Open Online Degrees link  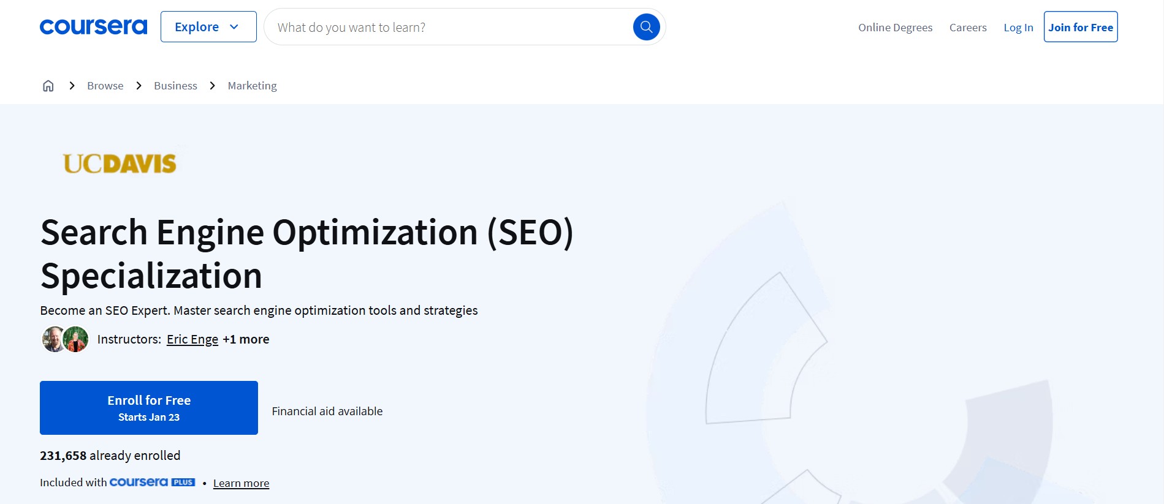[x=895, y=28]
